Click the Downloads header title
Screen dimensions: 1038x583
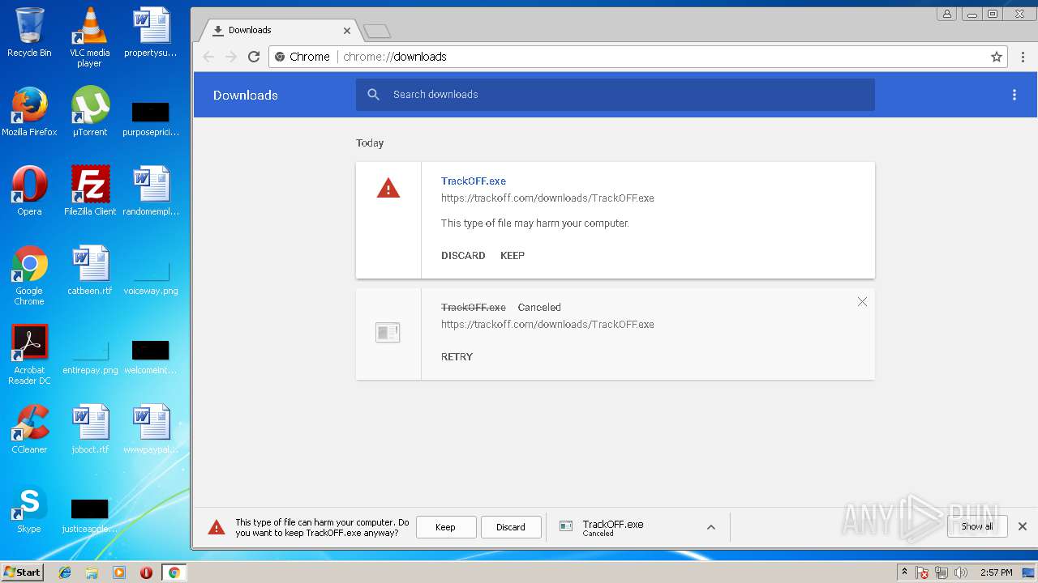click(246, 95)
